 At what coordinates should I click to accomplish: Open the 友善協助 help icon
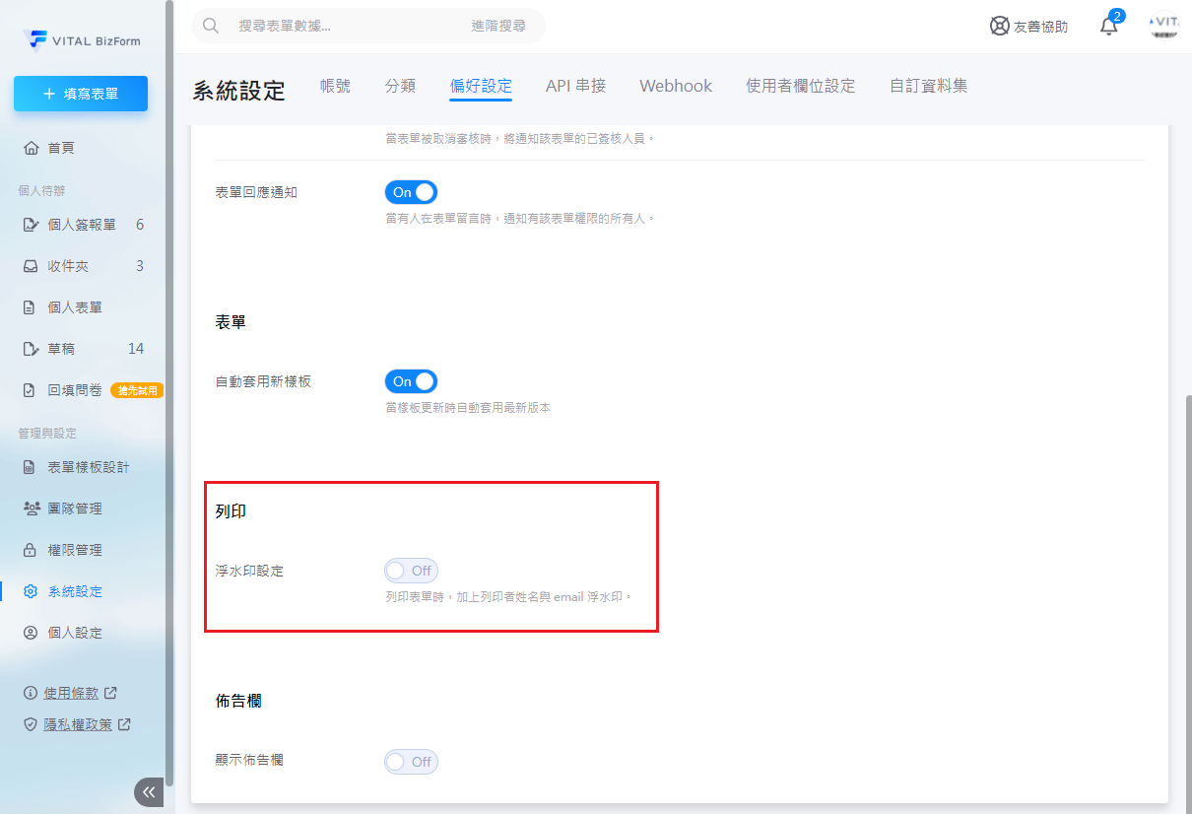tap(1000, 27)
